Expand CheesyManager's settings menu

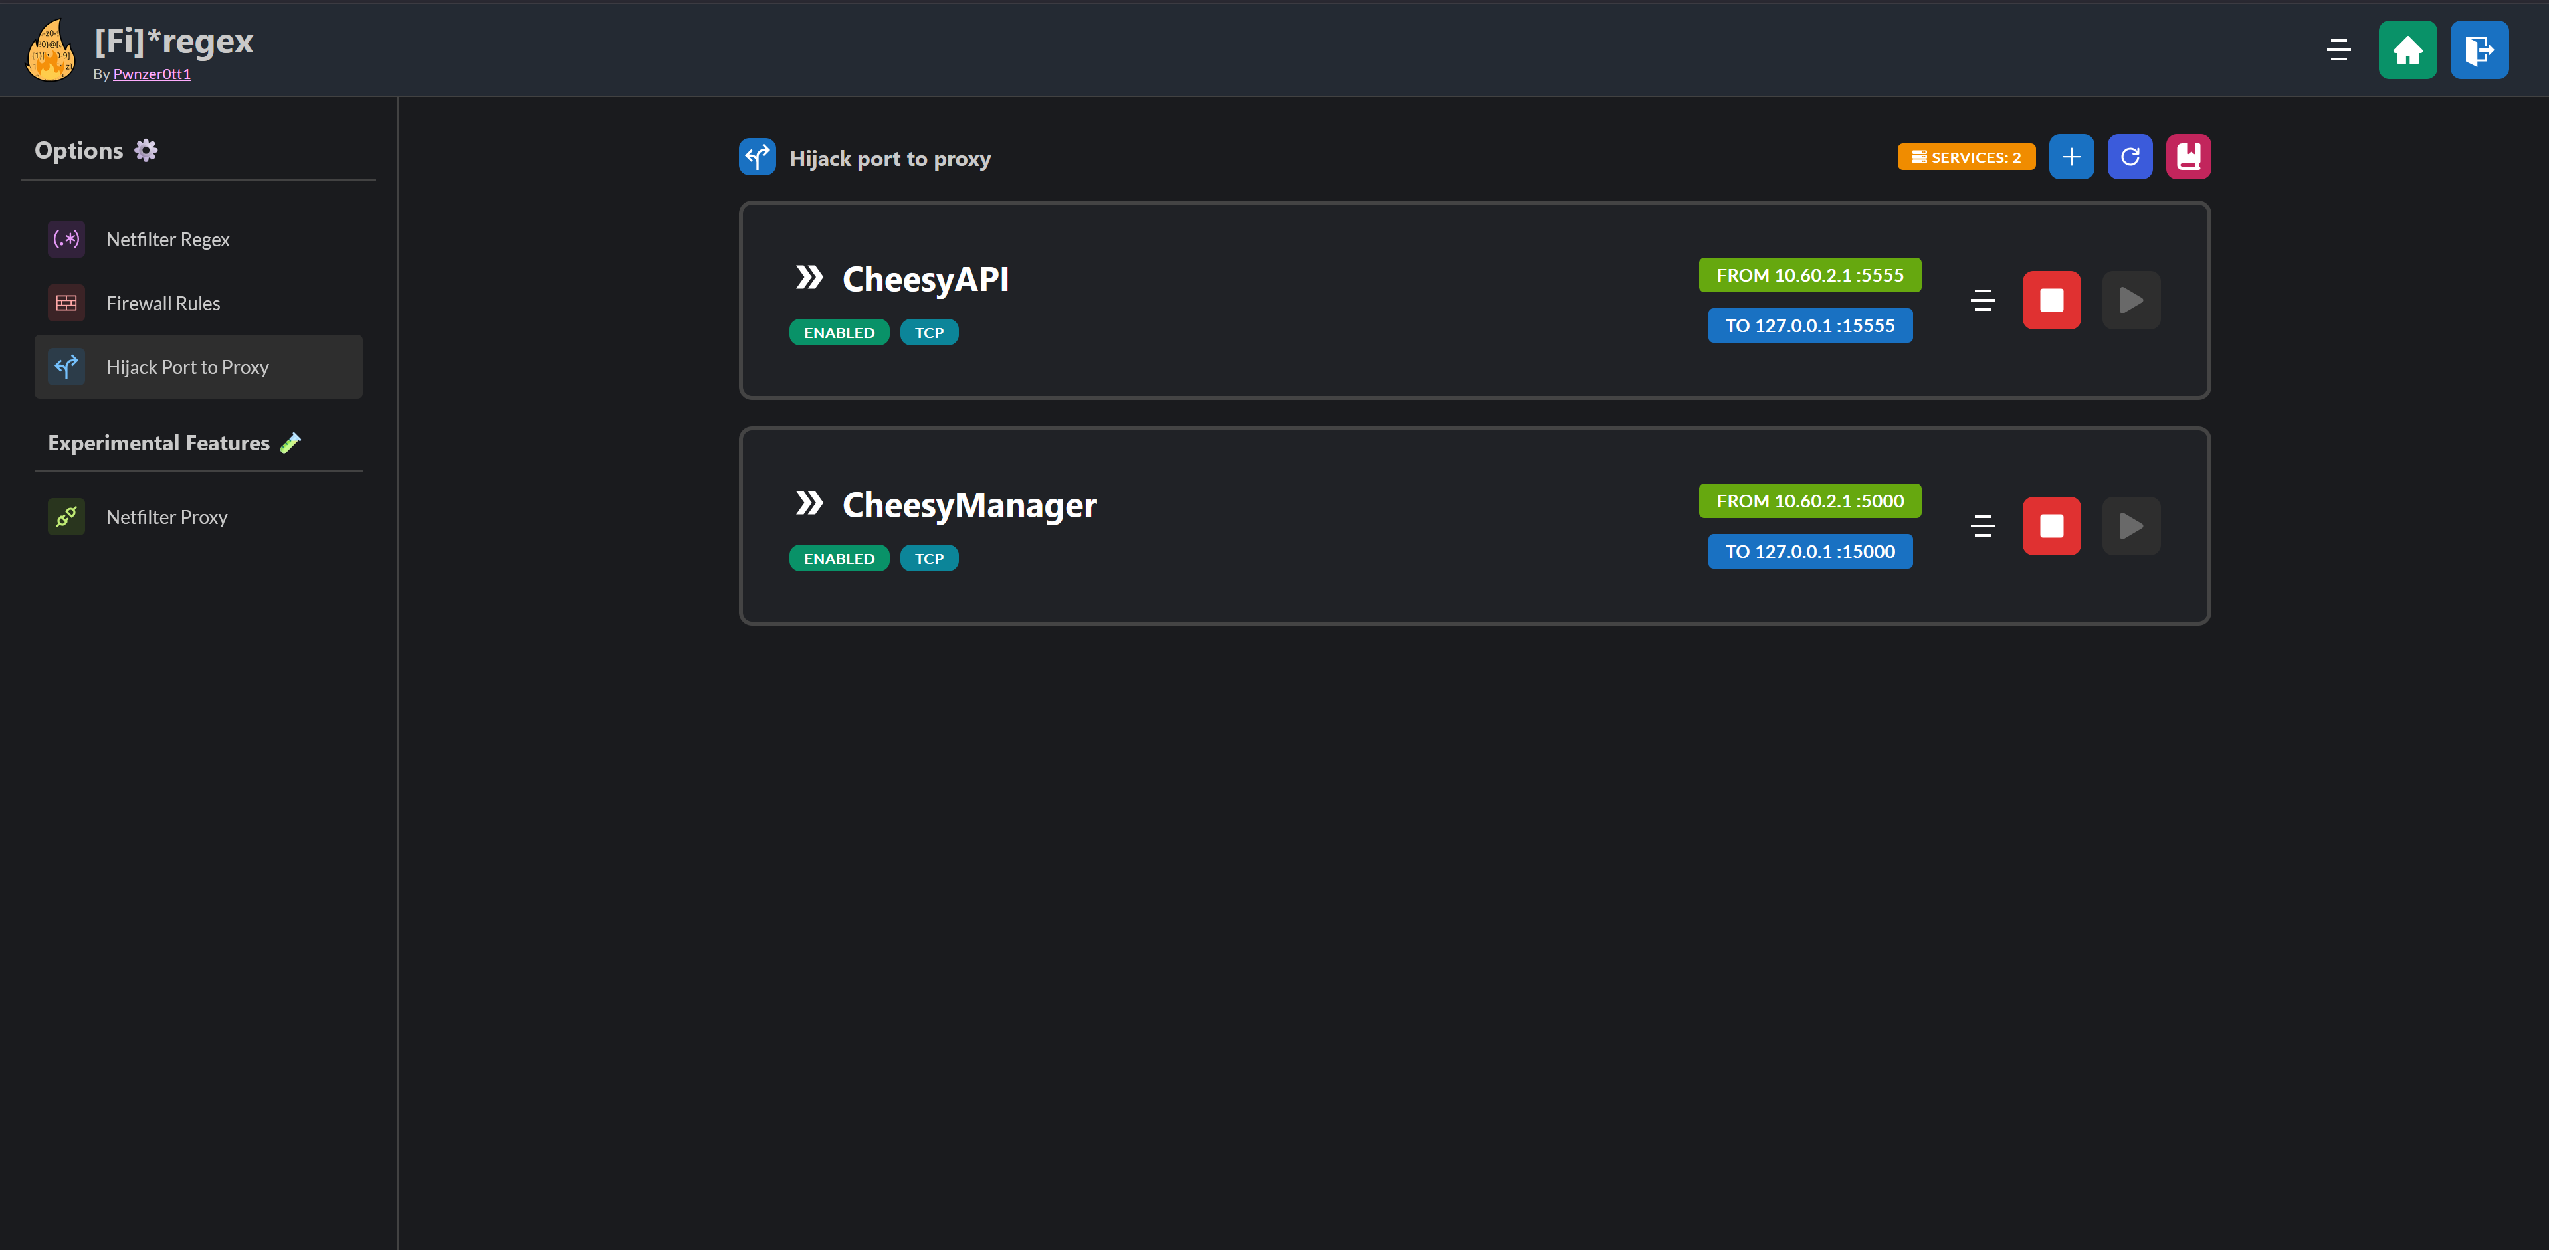pyautogui.click(x=1983, y=525)
